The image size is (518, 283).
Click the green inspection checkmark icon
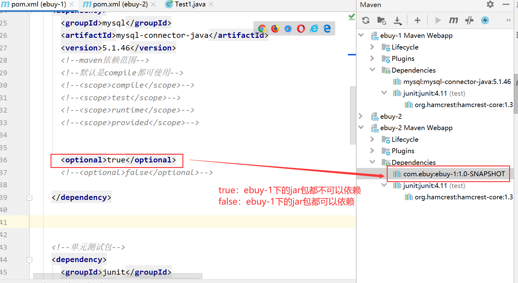pyautogui.click(x=352, y=17)
